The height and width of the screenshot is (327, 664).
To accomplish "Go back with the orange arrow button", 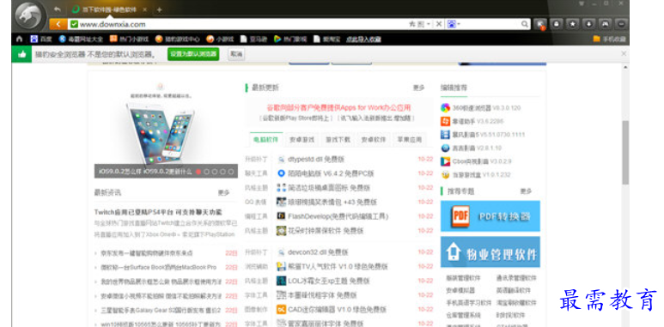I will tap(58, 24).
